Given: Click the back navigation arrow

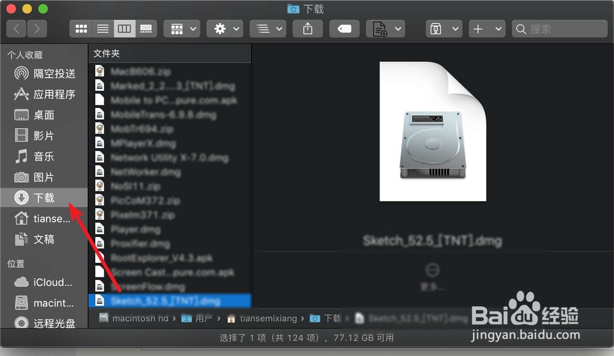Looking at the screenshot, I should [16, 28].
